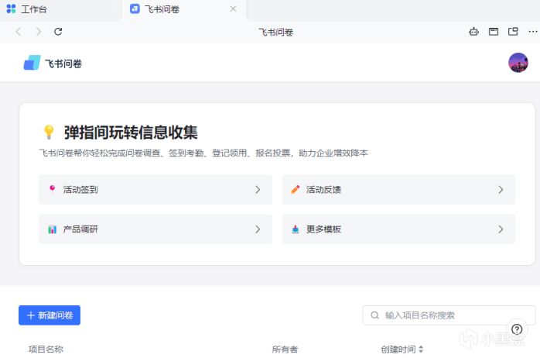Expand the 更多模板 chevron arrow
Image resolution: width=540 pixels, height=358 pixels.
(x=501, y=229)
